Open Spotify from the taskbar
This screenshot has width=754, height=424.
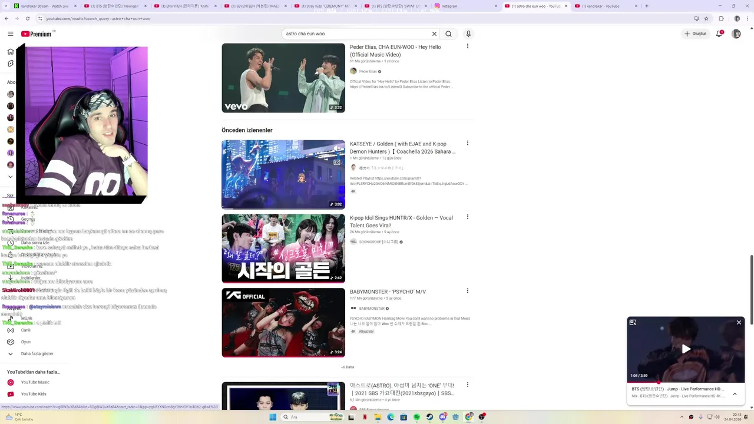[416, 417]
